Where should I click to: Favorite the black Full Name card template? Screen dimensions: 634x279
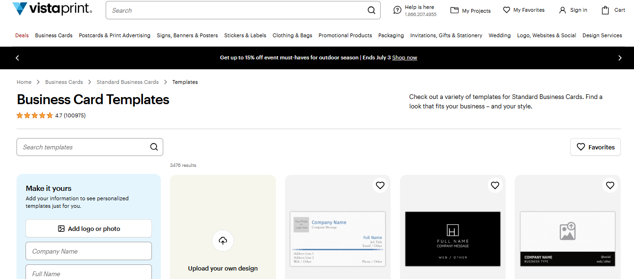coord(495,185)
